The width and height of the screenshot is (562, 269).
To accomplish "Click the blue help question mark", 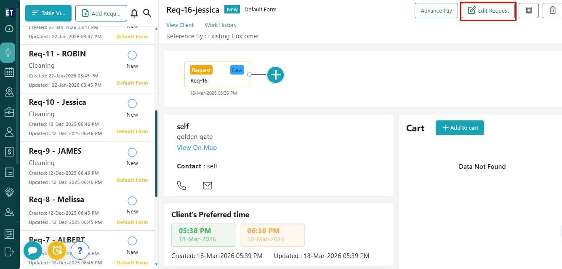I will coord(80,251).
